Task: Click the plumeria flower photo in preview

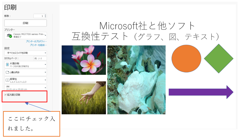Action: click(x=84, y=60)
